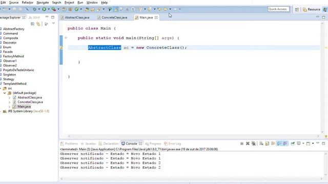Select the Observer2 project
Viewport: 328px width, 184px height.
point(10,65)
